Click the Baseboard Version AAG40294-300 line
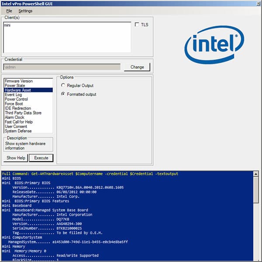This screenshot has width=262, height=262. pyautogui.click(x=47, y=224)
